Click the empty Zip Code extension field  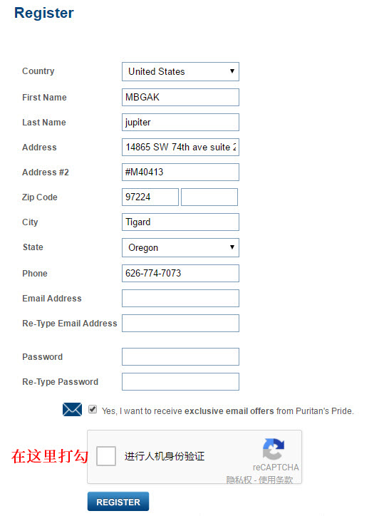[x=209, y=197]
